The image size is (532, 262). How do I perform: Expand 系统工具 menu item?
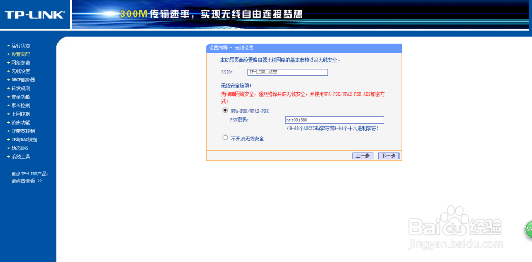(x=21, y=157)
